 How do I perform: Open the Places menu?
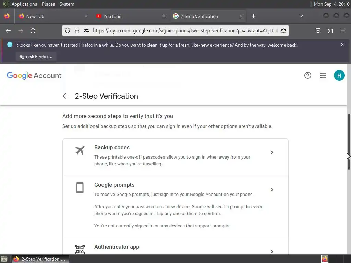coord(48,4)
